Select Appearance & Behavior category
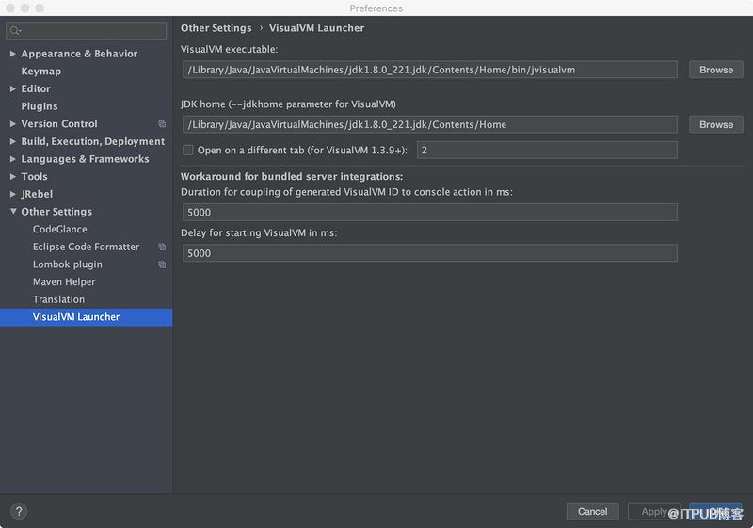 (79, 54)
